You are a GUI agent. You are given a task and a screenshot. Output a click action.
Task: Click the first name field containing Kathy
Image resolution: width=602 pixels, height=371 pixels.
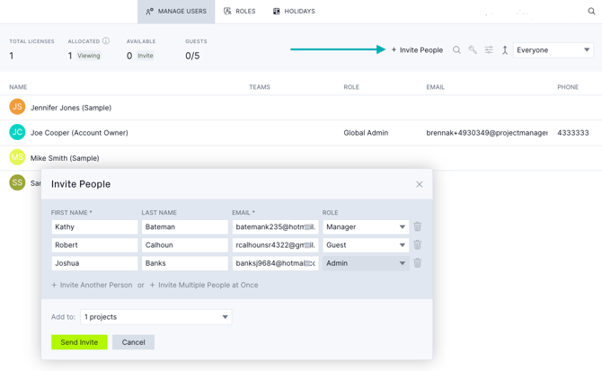click(94, 226)
